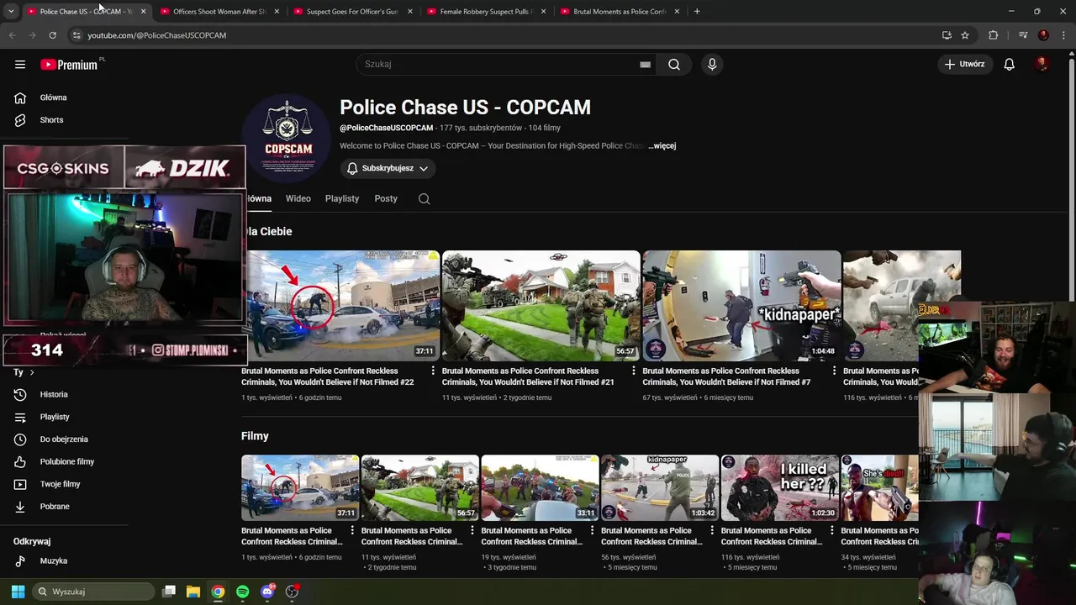Screen dimensions: 1076x605
Task: Open the 56:57 featured SWAT video thumbnail
Action: point(541,306)
